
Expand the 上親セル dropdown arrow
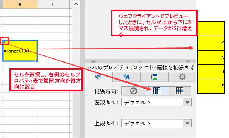pyautogui.click(x=187, y=123)
